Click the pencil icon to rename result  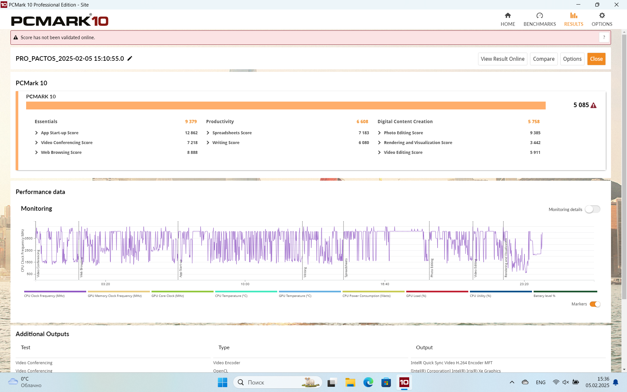point(130,58)
